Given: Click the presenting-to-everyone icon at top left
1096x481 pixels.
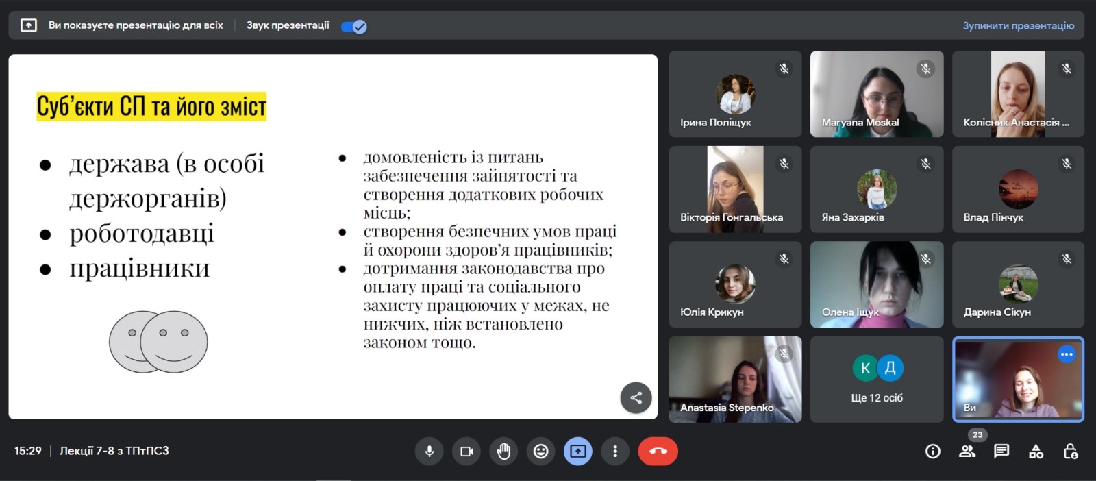Looking at the screenshot, I should coord(29,25).
